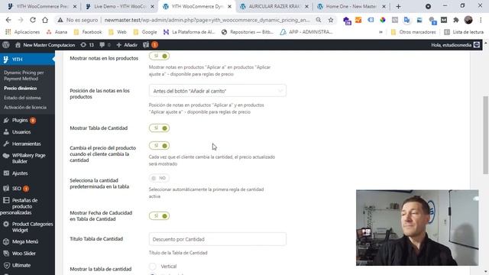Toggle Mostrar Tabla de Cantidad switch
This screenshot has width=489, height=275.
click(x=159, y=128)
